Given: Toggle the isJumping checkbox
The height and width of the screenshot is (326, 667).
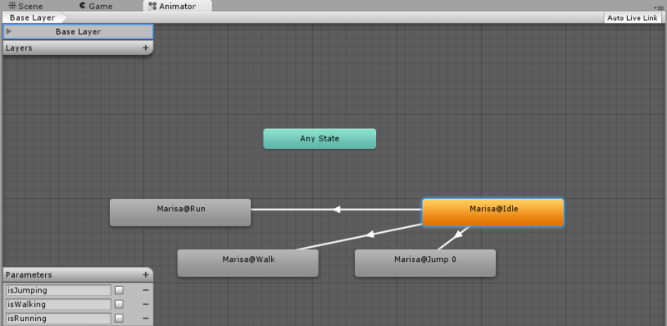Looking at the screenshot, I should tap(119, 290).
